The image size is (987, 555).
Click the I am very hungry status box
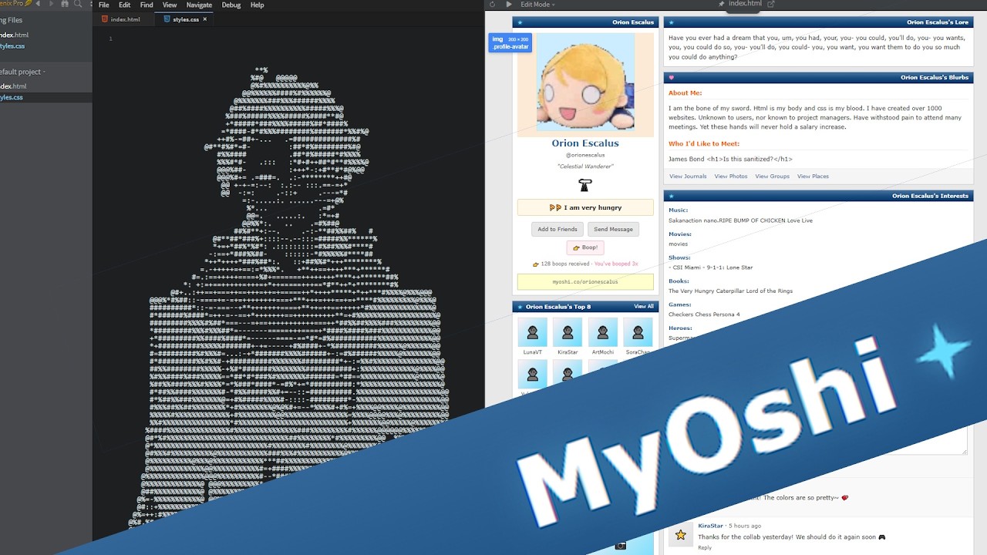point(585,207)
